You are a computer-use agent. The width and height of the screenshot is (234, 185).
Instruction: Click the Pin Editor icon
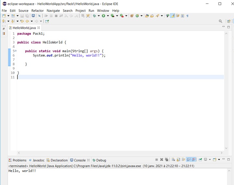(47, 21)
